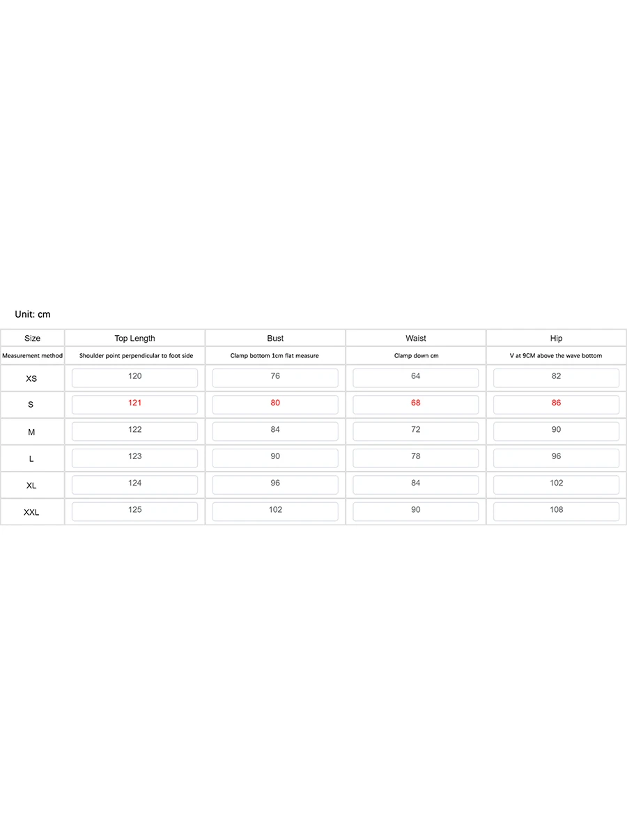Click the XXL Hip field showing 108
Image resolution: width=627 pixels, height=836 pixels.
coord(556,511)
